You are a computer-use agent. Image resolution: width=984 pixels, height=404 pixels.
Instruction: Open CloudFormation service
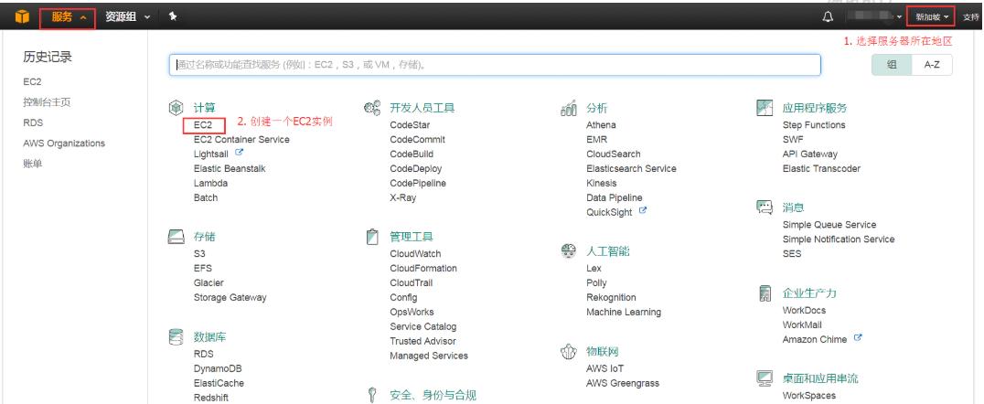[423, 268]
